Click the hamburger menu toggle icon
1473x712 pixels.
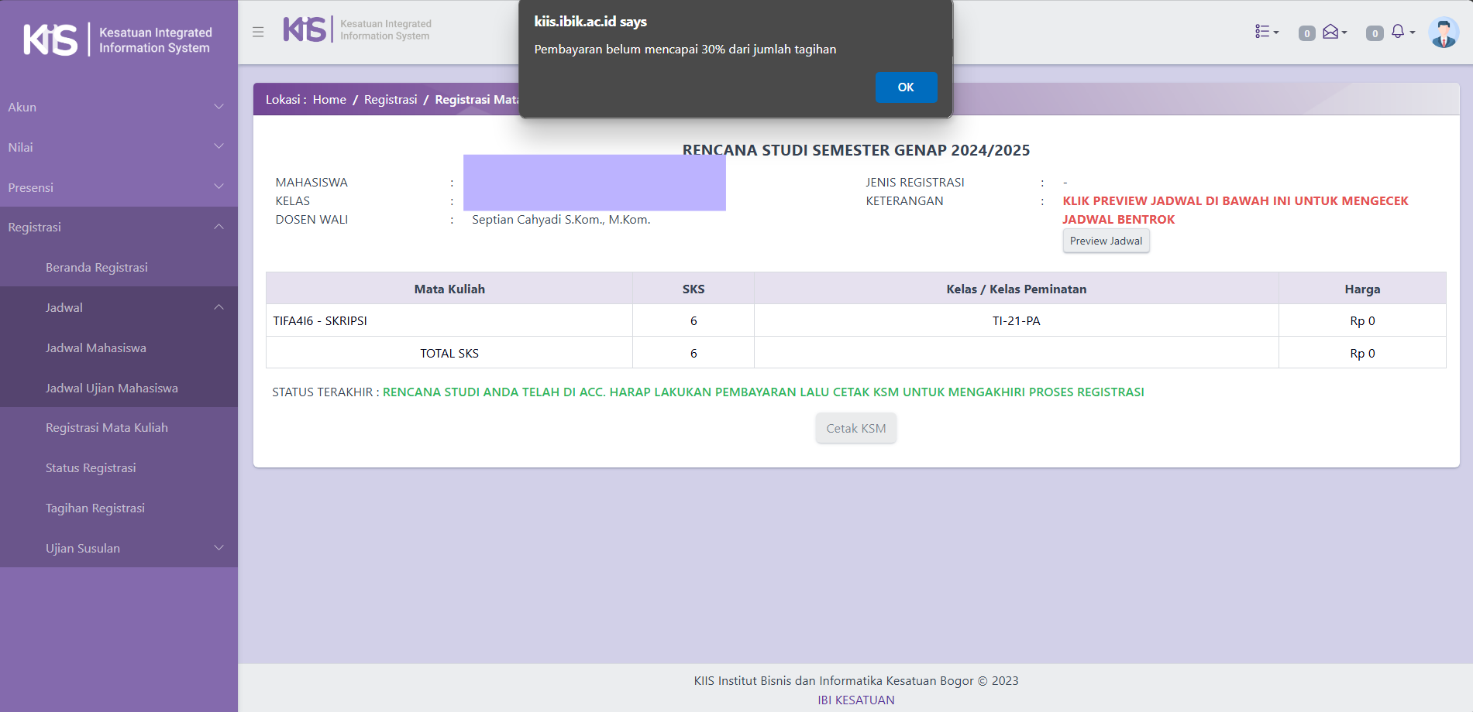[258, 32]
